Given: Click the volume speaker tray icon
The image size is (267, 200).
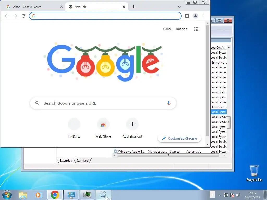Looking at the screenshot, I should click(x=238, y=195).
